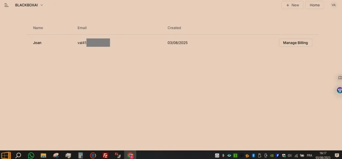
Task: Click the created date 03/08/2025 in the table
Action: tap(177, 43)
